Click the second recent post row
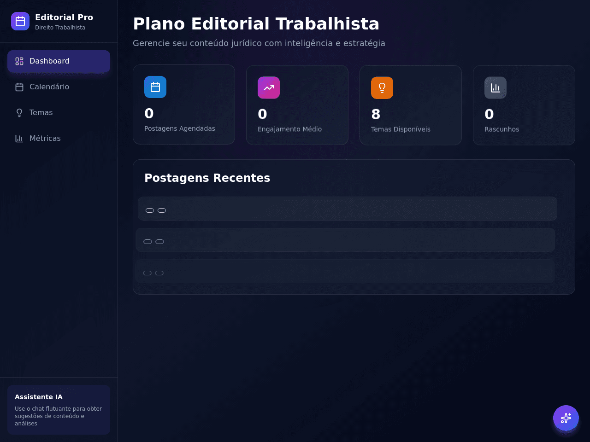Image resolution: width=590 pixels, height=442 pixels. pyautogui.click(x=345, y=240)
